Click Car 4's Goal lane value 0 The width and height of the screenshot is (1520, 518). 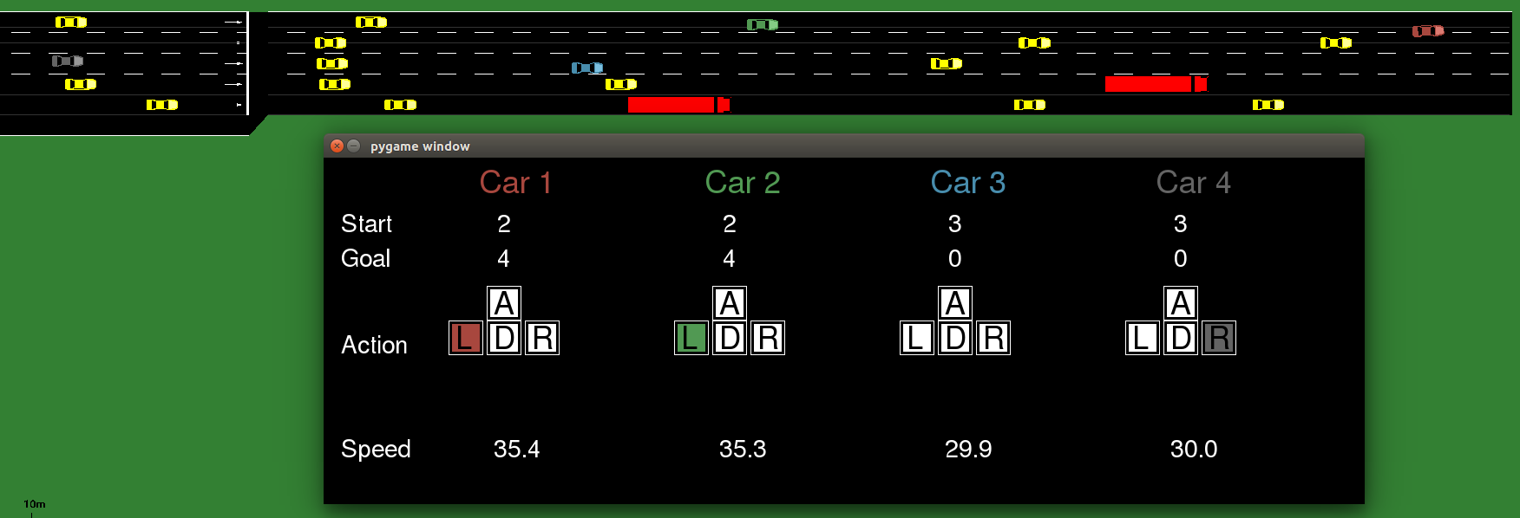[1180, 259]
